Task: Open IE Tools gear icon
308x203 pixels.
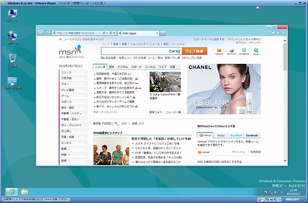Action: click(283, 33)
